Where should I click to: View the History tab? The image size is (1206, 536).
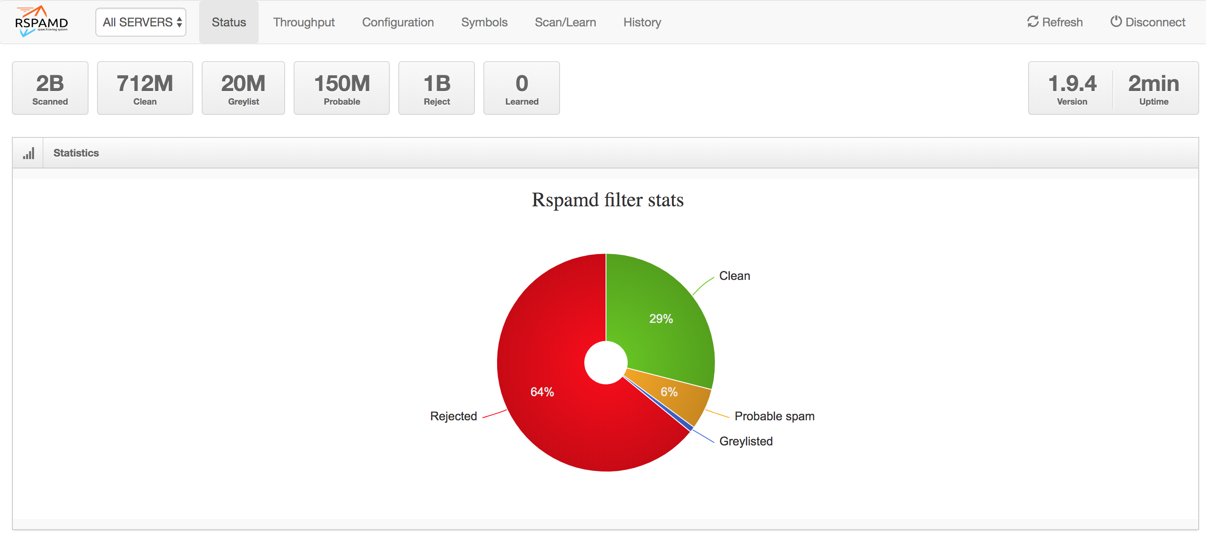[642, 22]
